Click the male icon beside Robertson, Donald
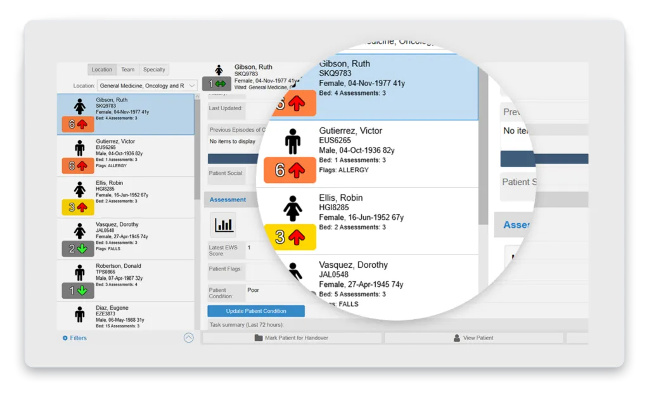Image resolution: width=649 pixels, height=399 pixels. coord(79,272)
